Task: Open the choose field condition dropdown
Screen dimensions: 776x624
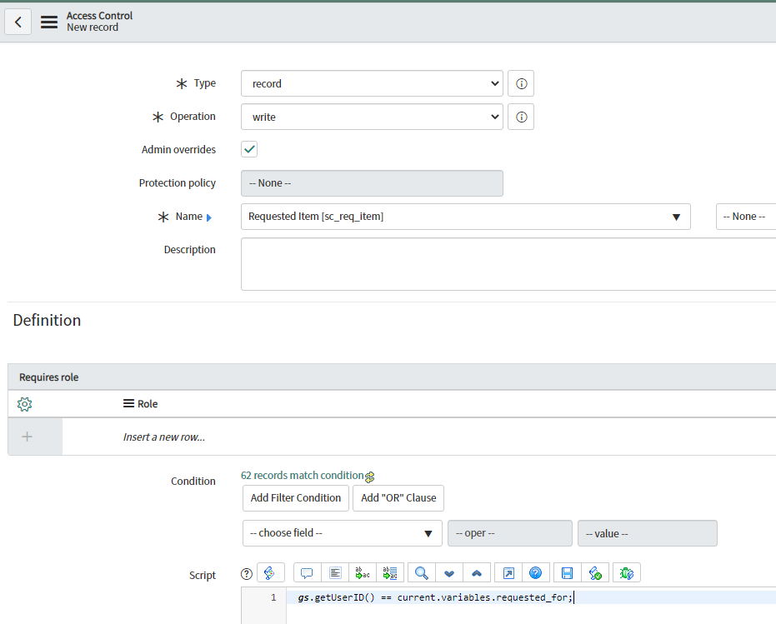Action: point(342,533)
